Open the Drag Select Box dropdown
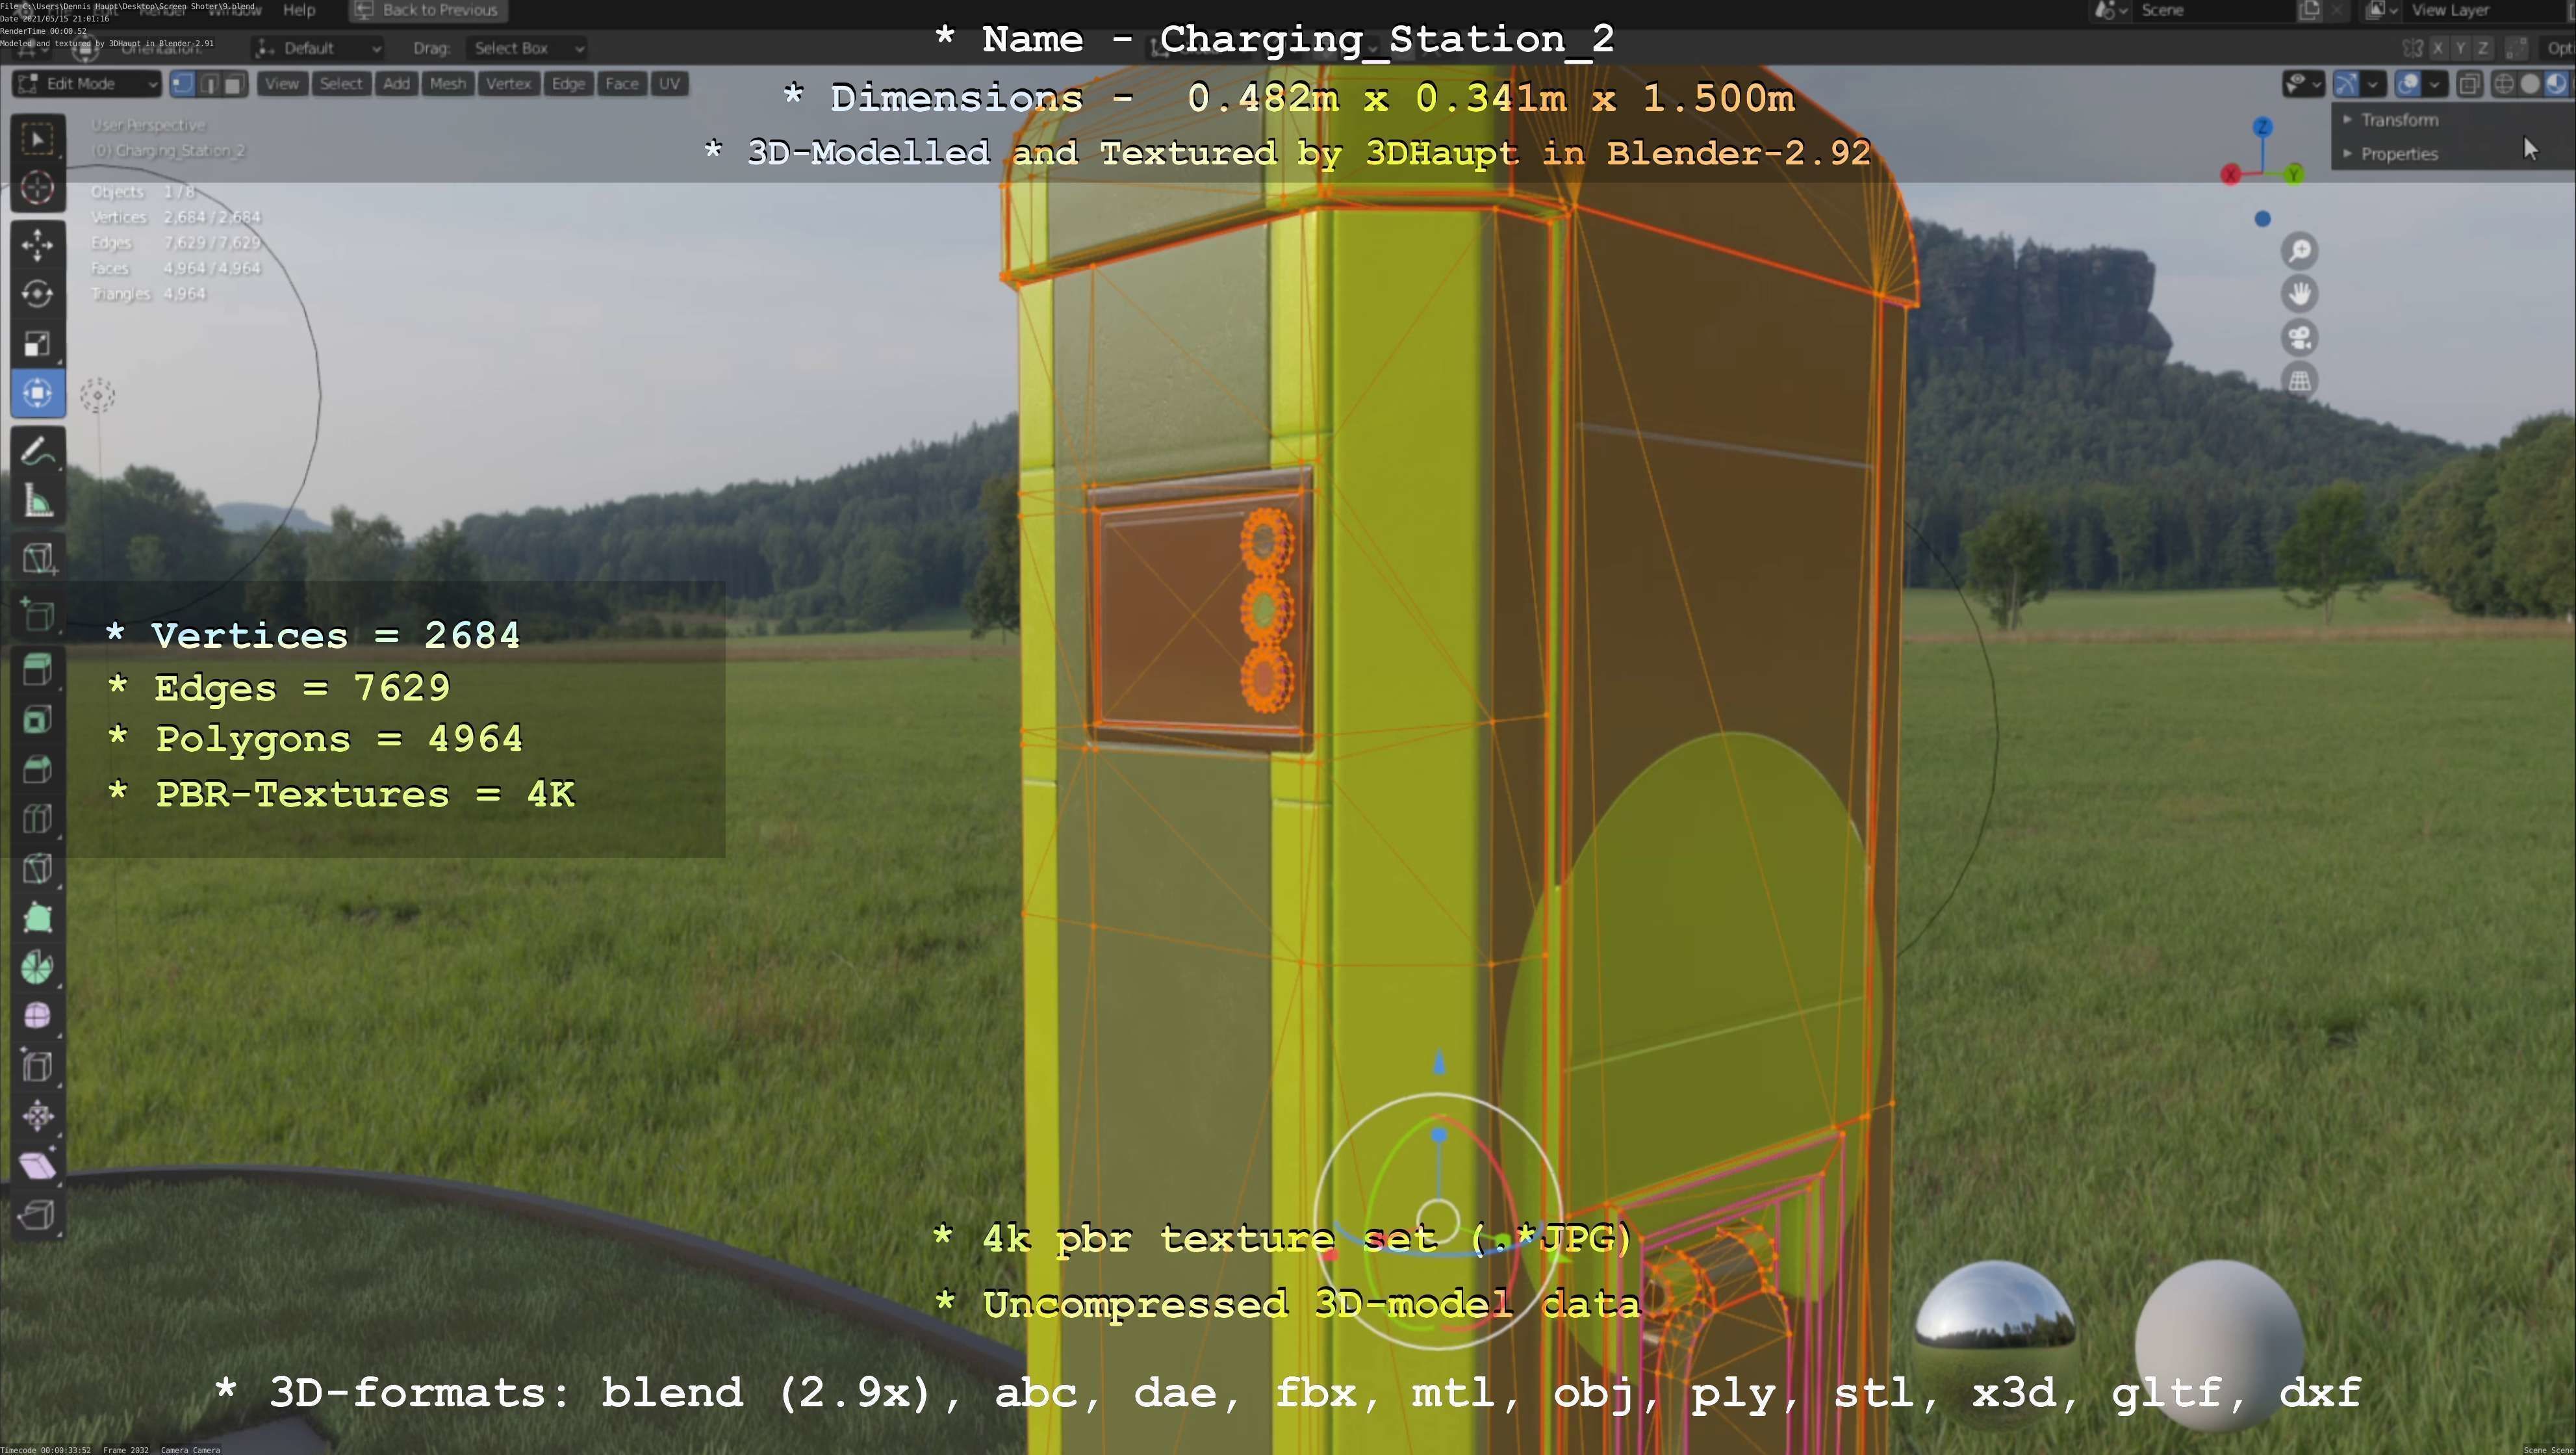This screenshot has width=2576, height=1455. pos(527,48)
